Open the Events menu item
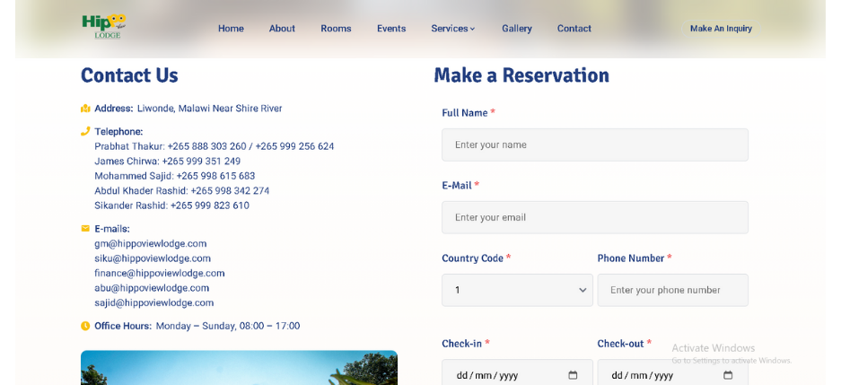Viewport: 841px width, 385px height. click(391, 29)
